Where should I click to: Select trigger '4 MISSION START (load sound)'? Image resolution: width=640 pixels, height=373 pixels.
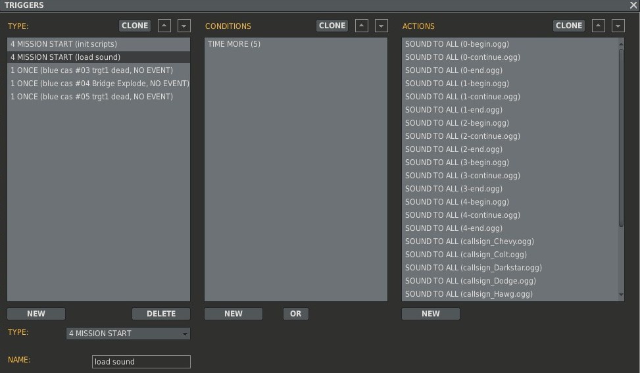(x=99, y=57)
